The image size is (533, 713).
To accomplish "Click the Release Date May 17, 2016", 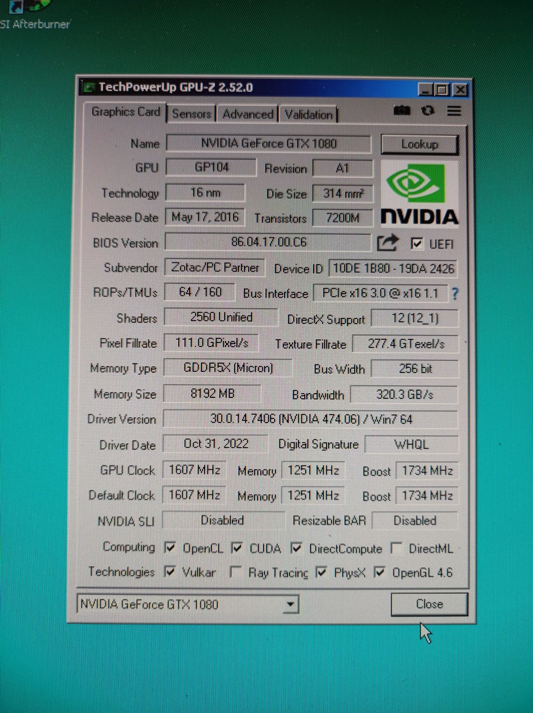I will coord(205,217).
